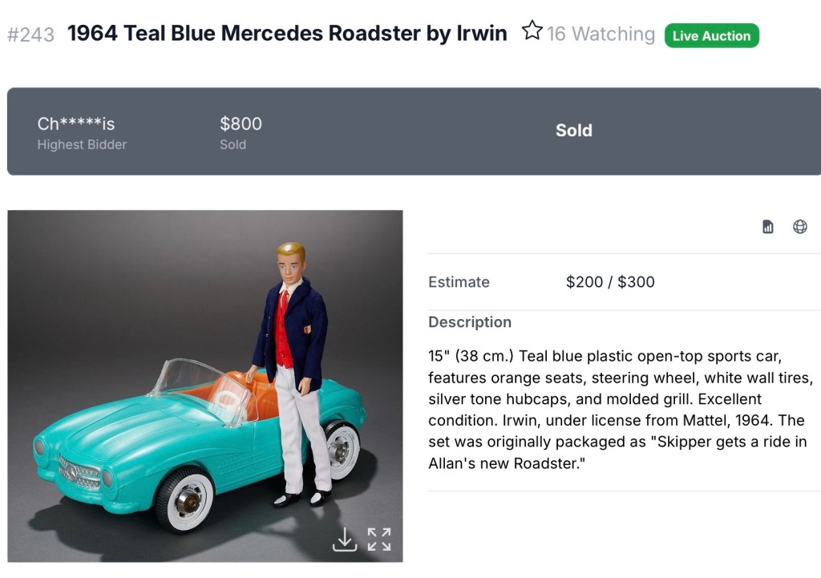Click the globe icon above Estimate
This screenshot has height=578, width=821.
click(x=800, y=227)
